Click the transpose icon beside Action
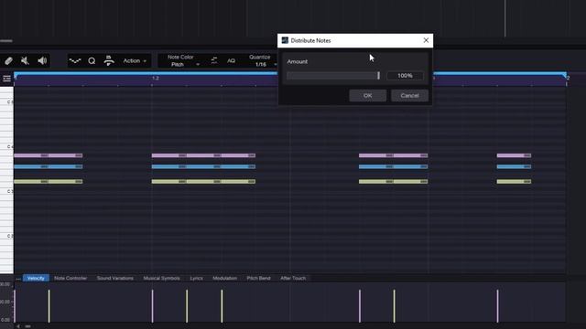This screenshot has width=586, height=329. tap(109, 61)
